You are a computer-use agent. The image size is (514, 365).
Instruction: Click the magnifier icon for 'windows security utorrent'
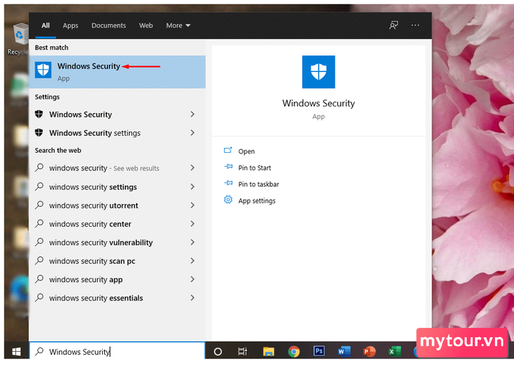tap(40, 205)
